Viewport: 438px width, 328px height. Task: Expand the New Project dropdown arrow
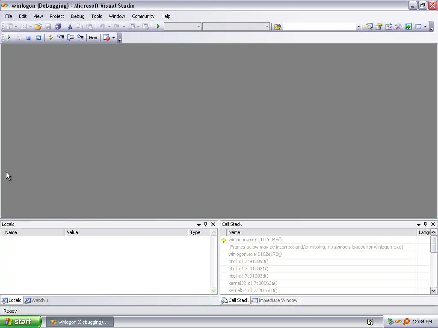[16, 27]
